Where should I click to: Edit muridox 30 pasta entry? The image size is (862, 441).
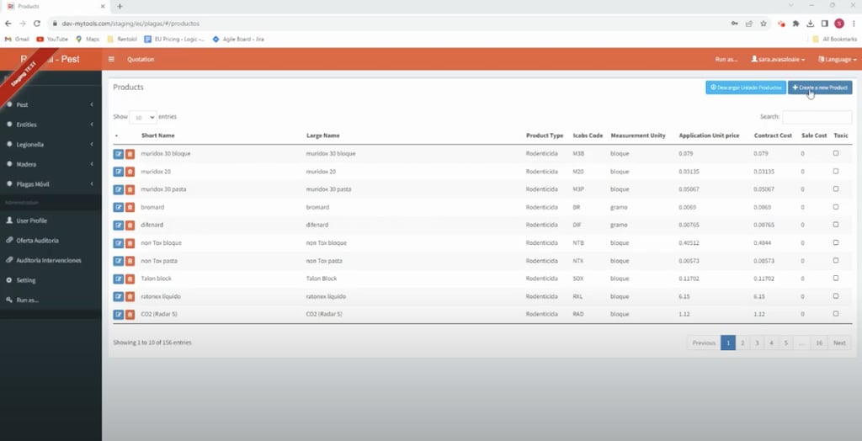[x=118, y=189]
